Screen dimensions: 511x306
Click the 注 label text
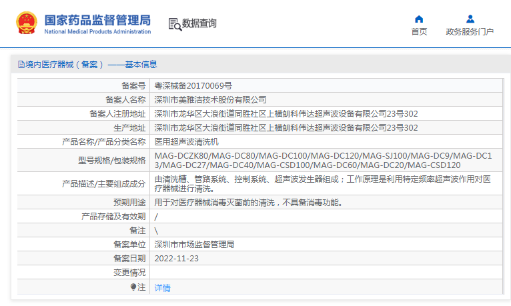[141, 287]
